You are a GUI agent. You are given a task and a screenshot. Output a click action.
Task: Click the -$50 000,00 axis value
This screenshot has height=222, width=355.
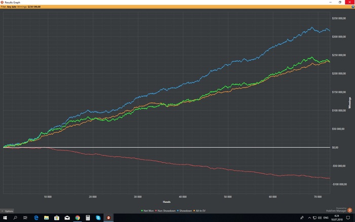pos(339,166)
